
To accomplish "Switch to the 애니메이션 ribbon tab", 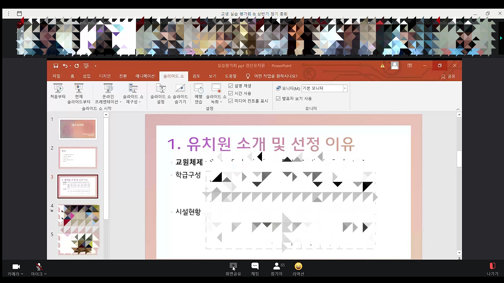I will [145, 76].
